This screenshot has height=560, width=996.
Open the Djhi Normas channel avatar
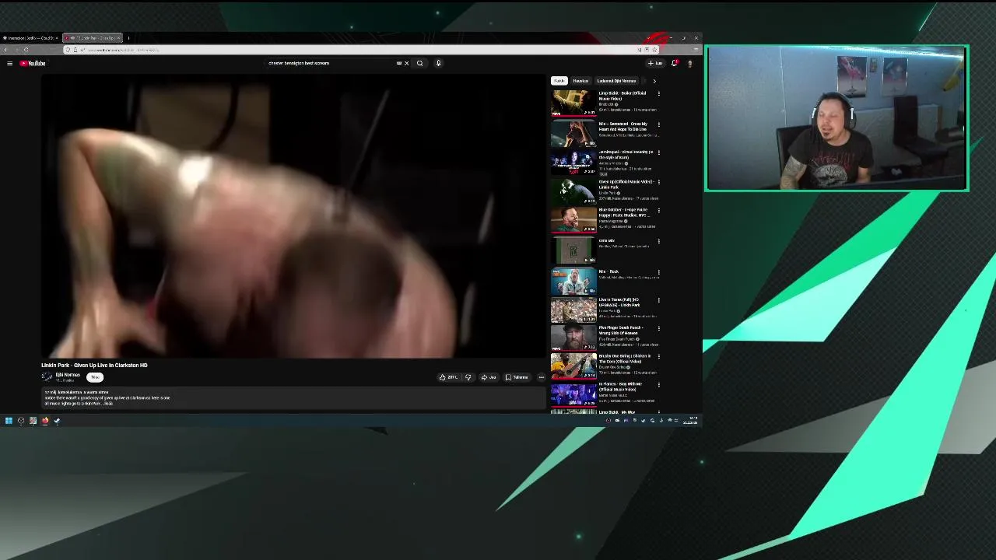click(x=47, y=376)
